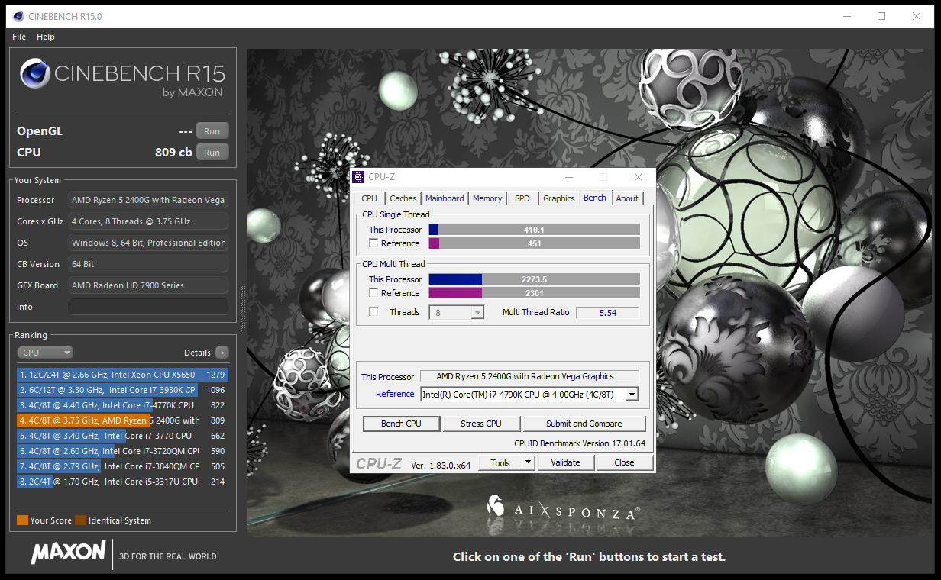This screenshot has width=941, height=580.
Task: Click the Validate button
Action: pos(565,462)
